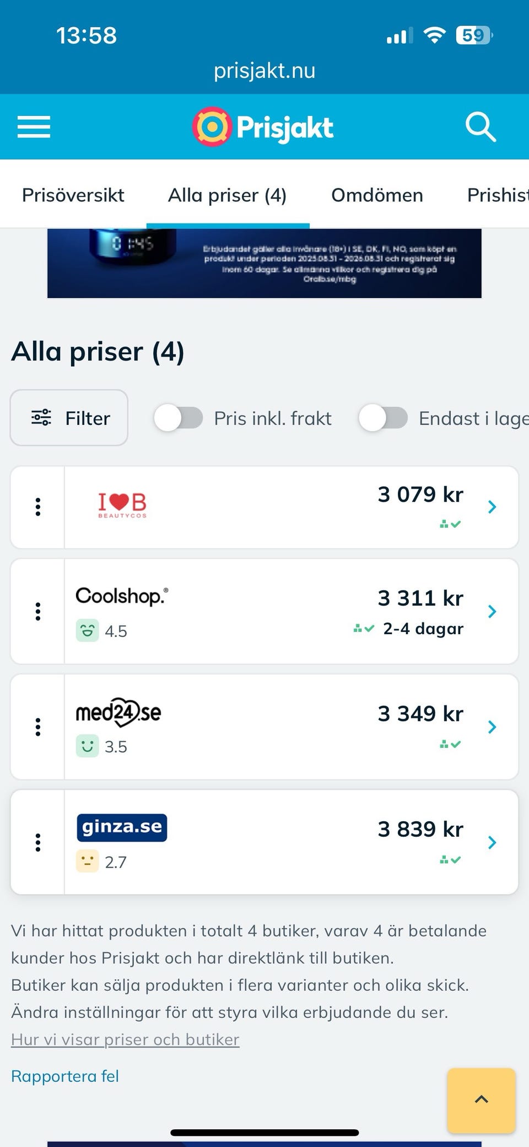Expand ginza.se 3 839 kr offer chevron
529x1147 pixels.
point(492,842)
